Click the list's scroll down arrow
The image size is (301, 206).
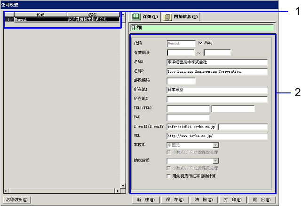123,186
